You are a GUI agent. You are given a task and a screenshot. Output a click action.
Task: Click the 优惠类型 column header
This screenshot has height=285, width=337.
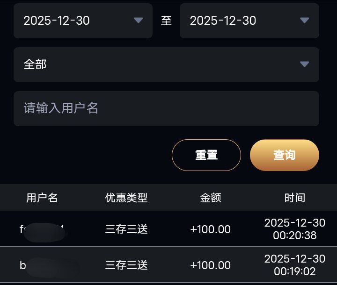(x=126, y=198)
